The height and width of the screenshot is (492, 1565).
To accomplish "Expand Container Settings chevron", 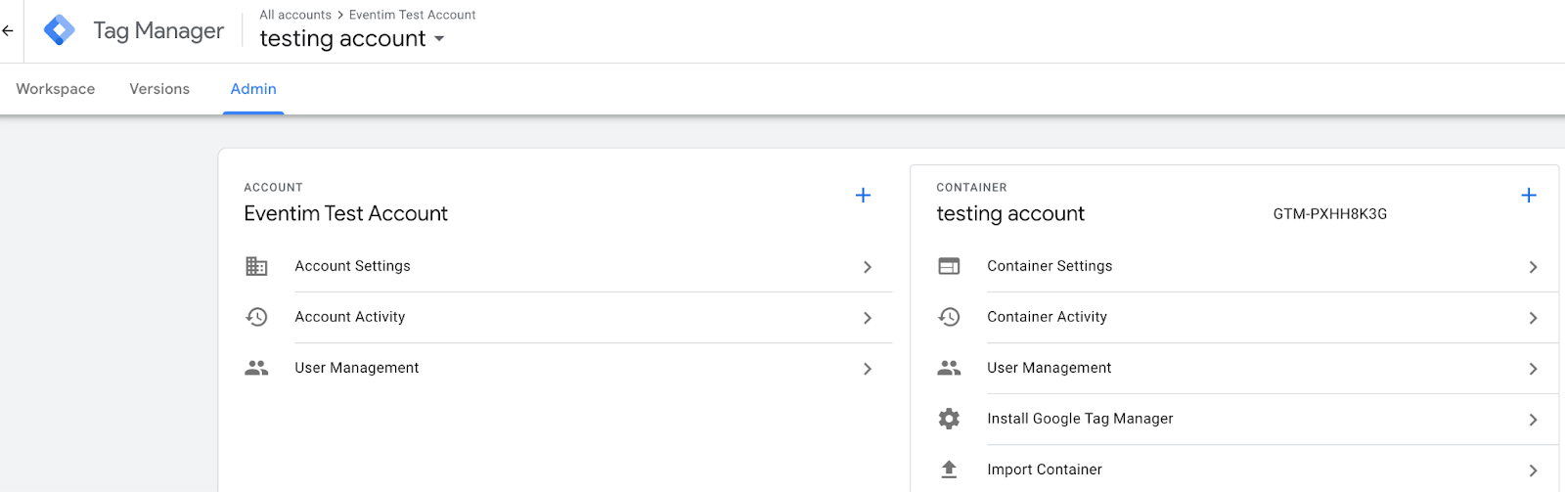I will pos(1533,267).
